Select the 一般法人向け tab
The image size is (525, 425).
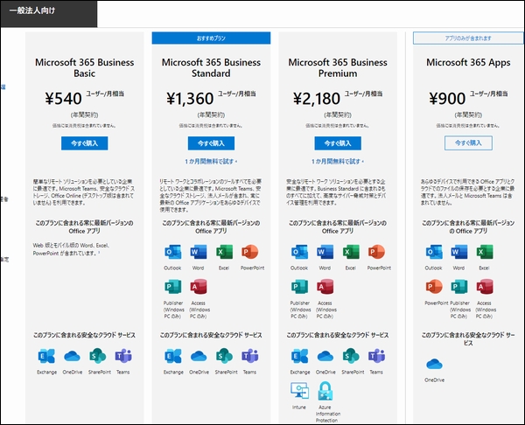tap(49, 14)
